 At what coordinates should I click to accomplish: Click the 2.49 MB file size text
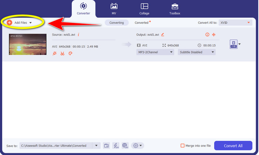pyautogui.click(x=92, y=47)
